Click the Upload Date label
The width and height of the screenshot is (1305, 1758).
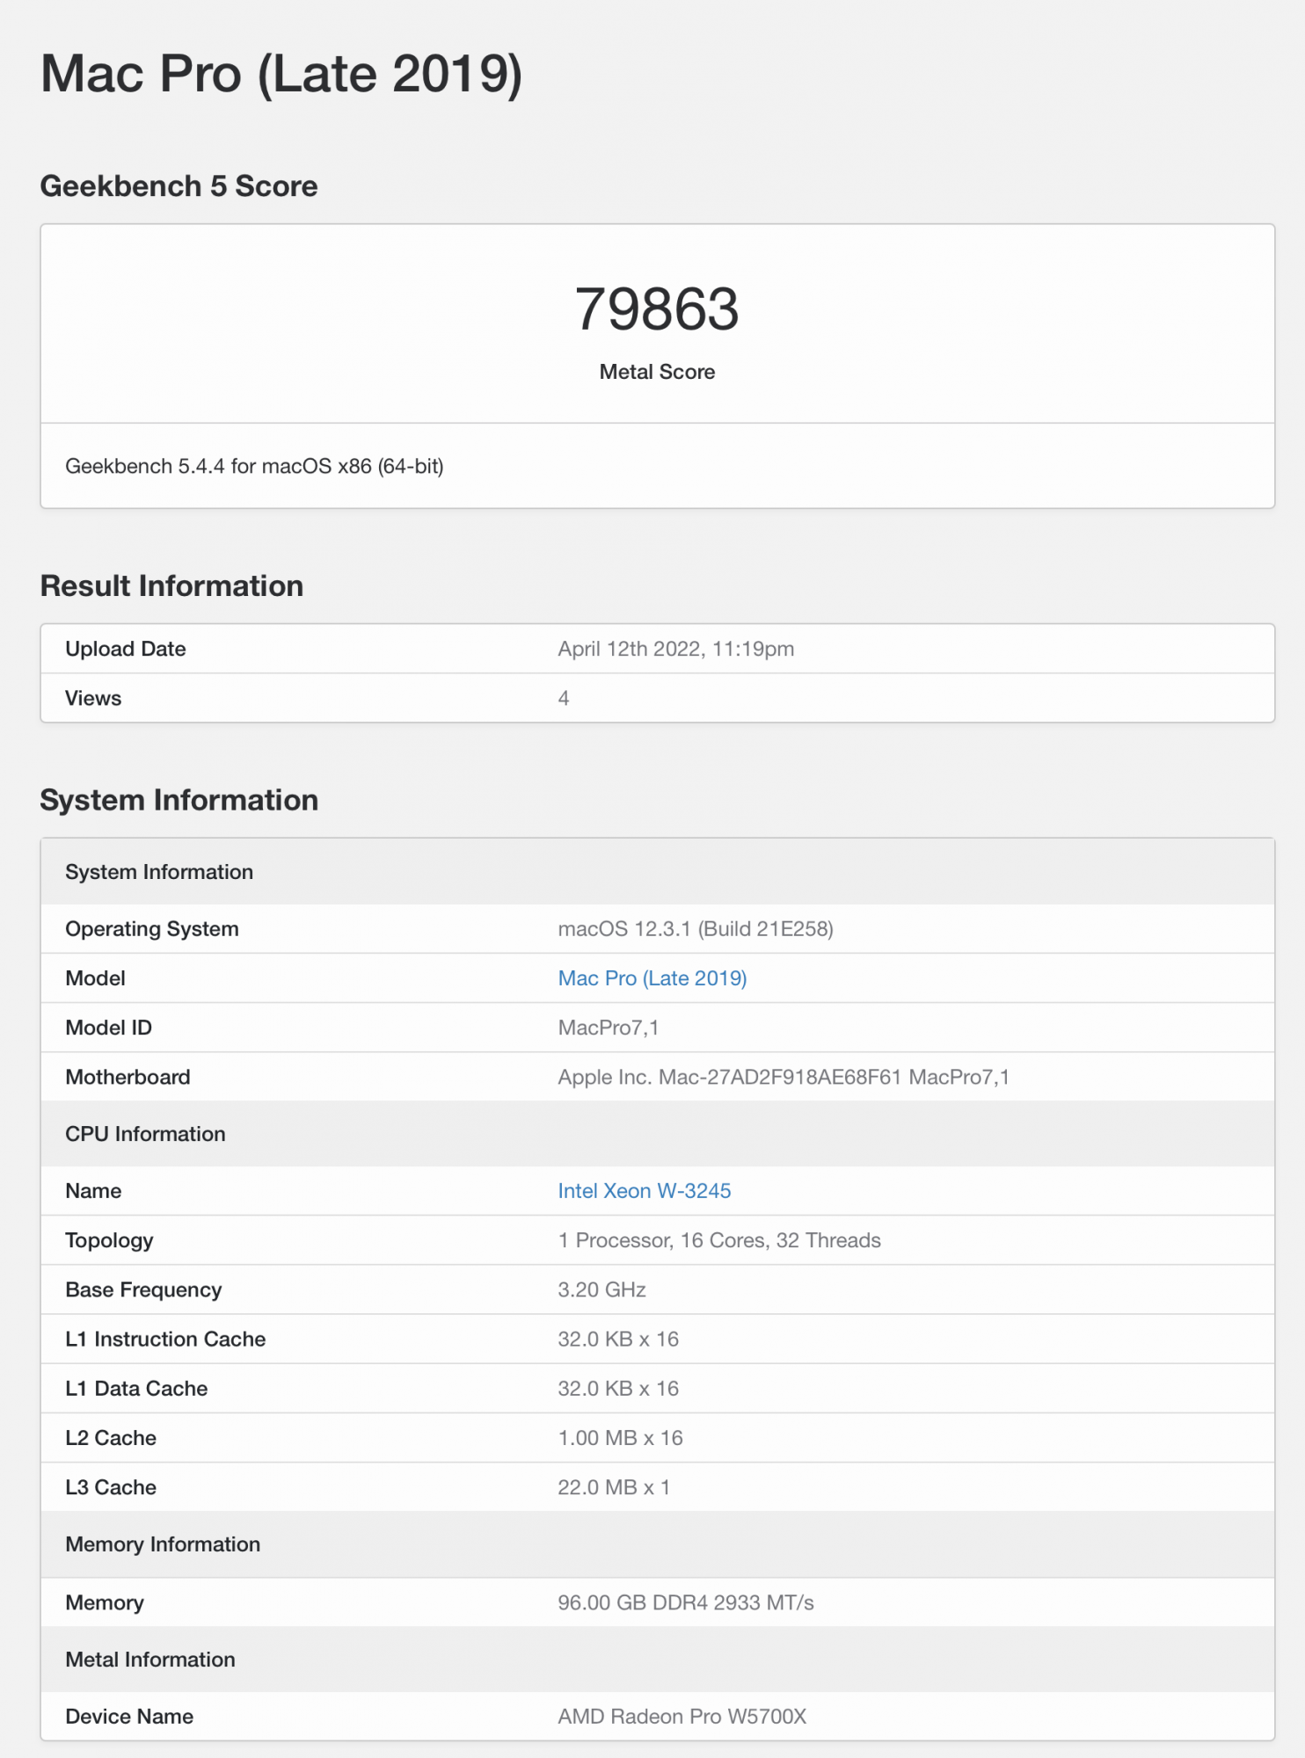point(126,649)
